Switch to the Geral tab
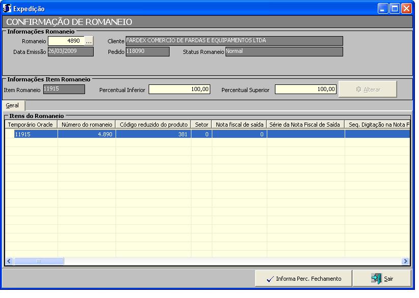419x298 pixels. click(x=12, y=105)
